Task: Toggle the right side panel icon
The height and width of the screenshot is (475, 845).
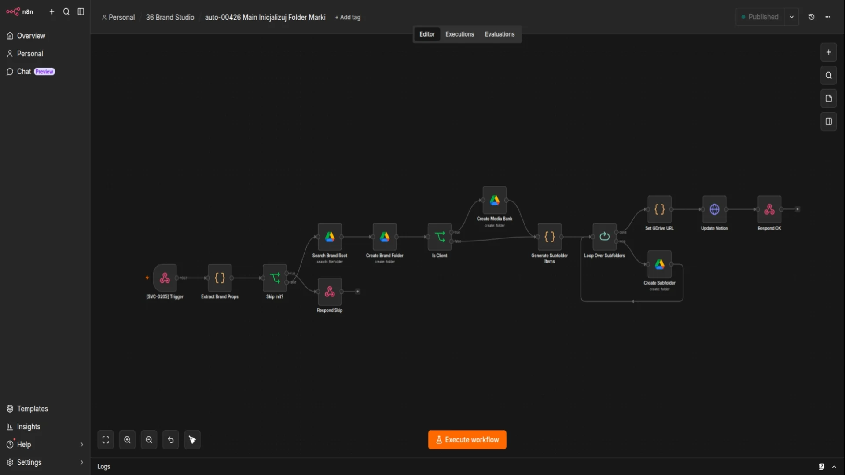Action: click(x=829, y=122)
